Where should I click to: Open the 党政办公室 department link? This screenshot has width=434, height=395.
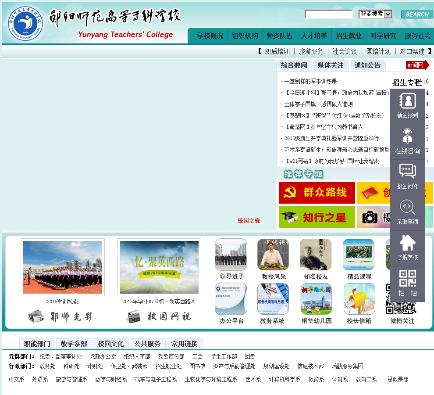click(x=103, y=356)
